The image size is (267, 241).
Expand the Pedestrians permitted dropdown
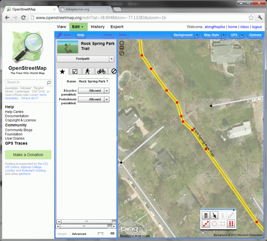tap(106, 99)
